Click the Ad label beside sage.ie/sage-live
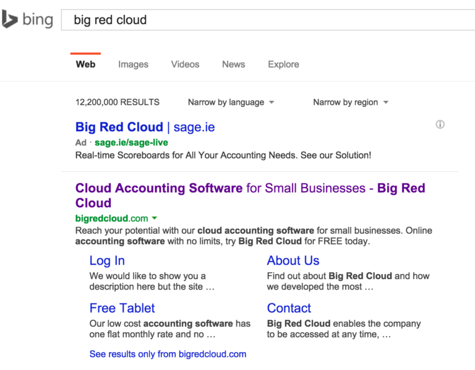 (x=81, y=142)
